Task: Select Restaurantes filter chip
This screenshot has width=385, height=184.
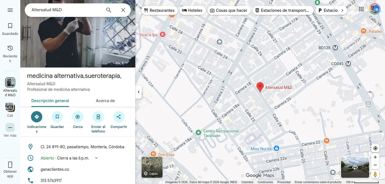Action: (x=159, y=10)
